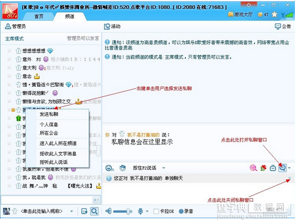
Task: Click the purple medal beside 懒得说抱歉
Action: click(55, 93)
